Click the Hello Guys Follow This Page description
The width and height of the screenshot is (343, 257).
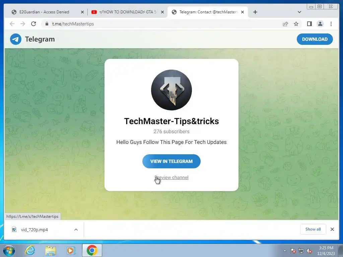coord(171,142)
